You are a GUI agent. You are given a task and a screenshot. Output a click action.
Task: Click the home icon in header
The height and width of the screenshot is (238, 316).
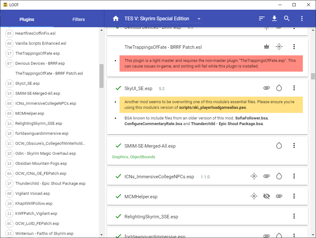116,18
